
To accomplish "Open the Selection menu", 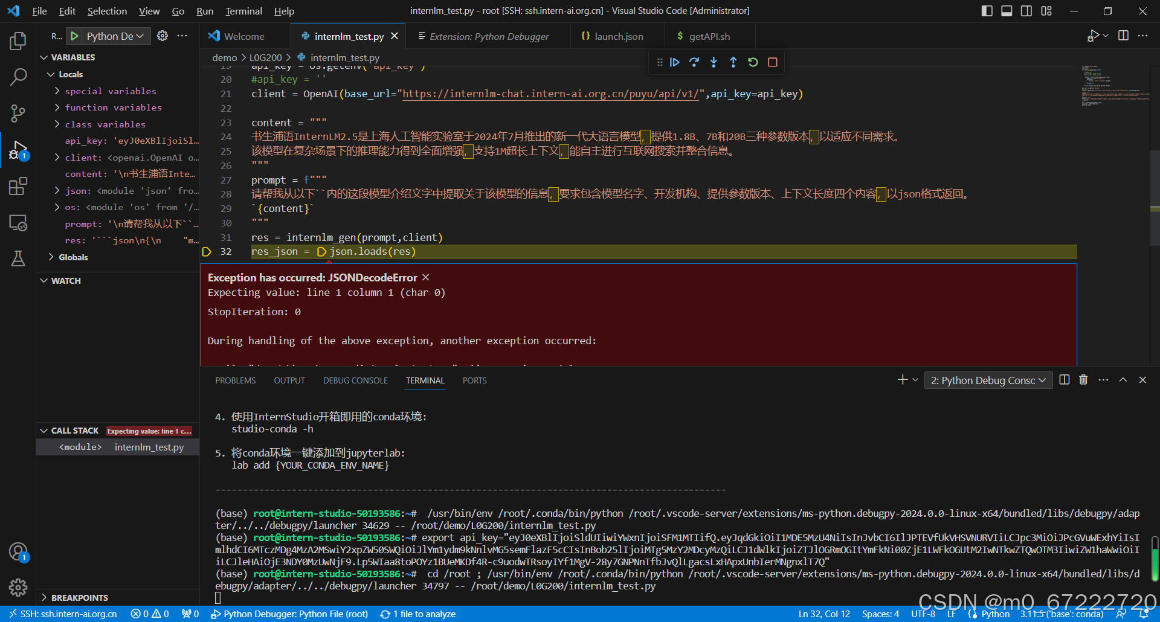I will click(x=107, y=11).
